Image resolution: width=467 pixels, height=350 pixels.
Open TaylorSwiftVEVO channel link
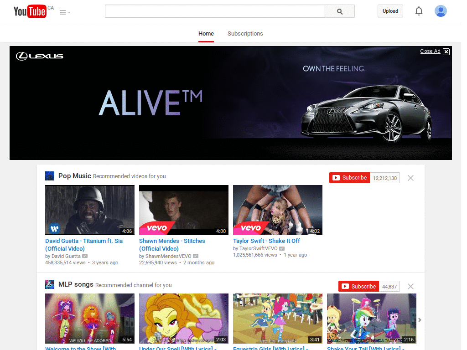point(258,248)
